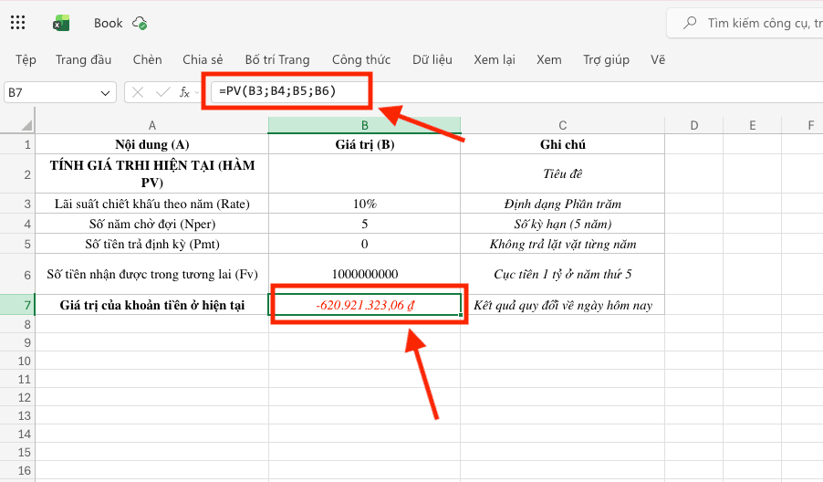Switch to the Trang đầu tab
823x482 pixels.
pos(83,60)
